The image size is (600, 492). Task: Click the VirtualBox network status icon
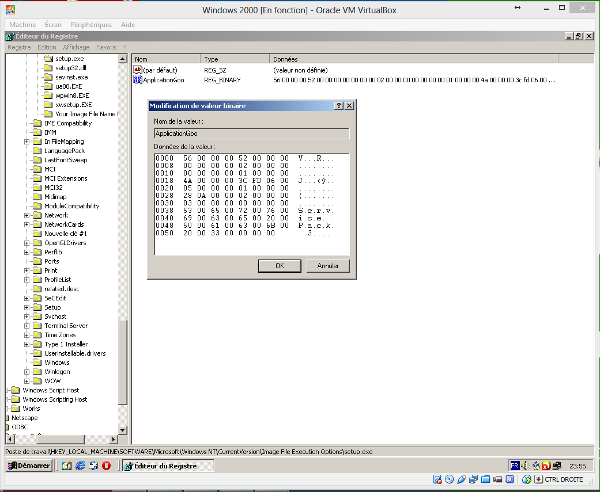pyautogui.click(x=474, y=479)
